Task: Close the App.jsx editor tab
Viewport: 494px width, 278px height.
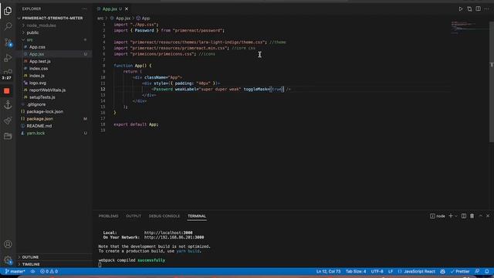Action: (x=127, y=8)
